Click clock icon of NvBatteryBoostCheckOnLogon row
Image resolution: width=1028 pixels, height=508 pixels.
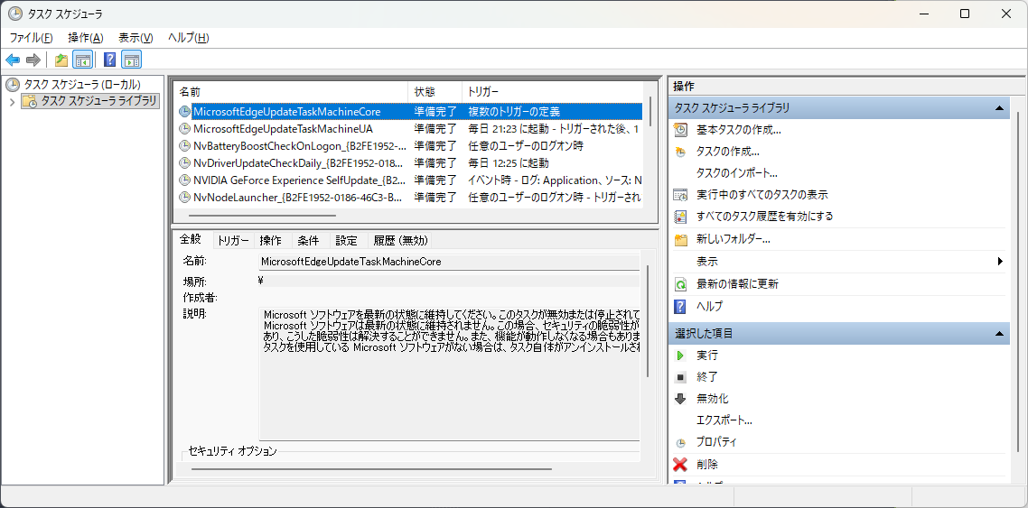point(184,145)
